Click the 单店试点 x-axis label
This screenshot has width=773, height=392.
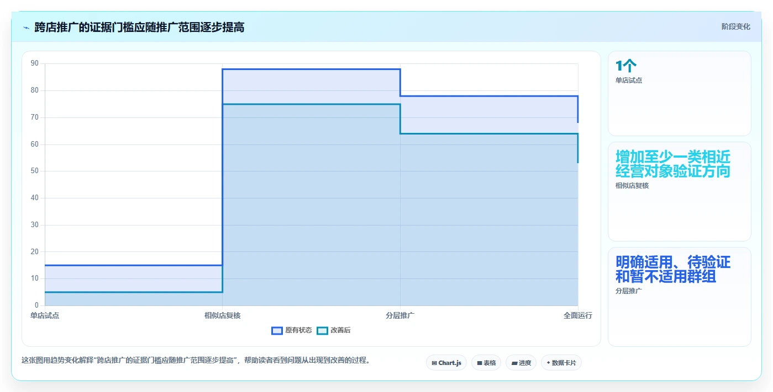click(x=45, y=315)
